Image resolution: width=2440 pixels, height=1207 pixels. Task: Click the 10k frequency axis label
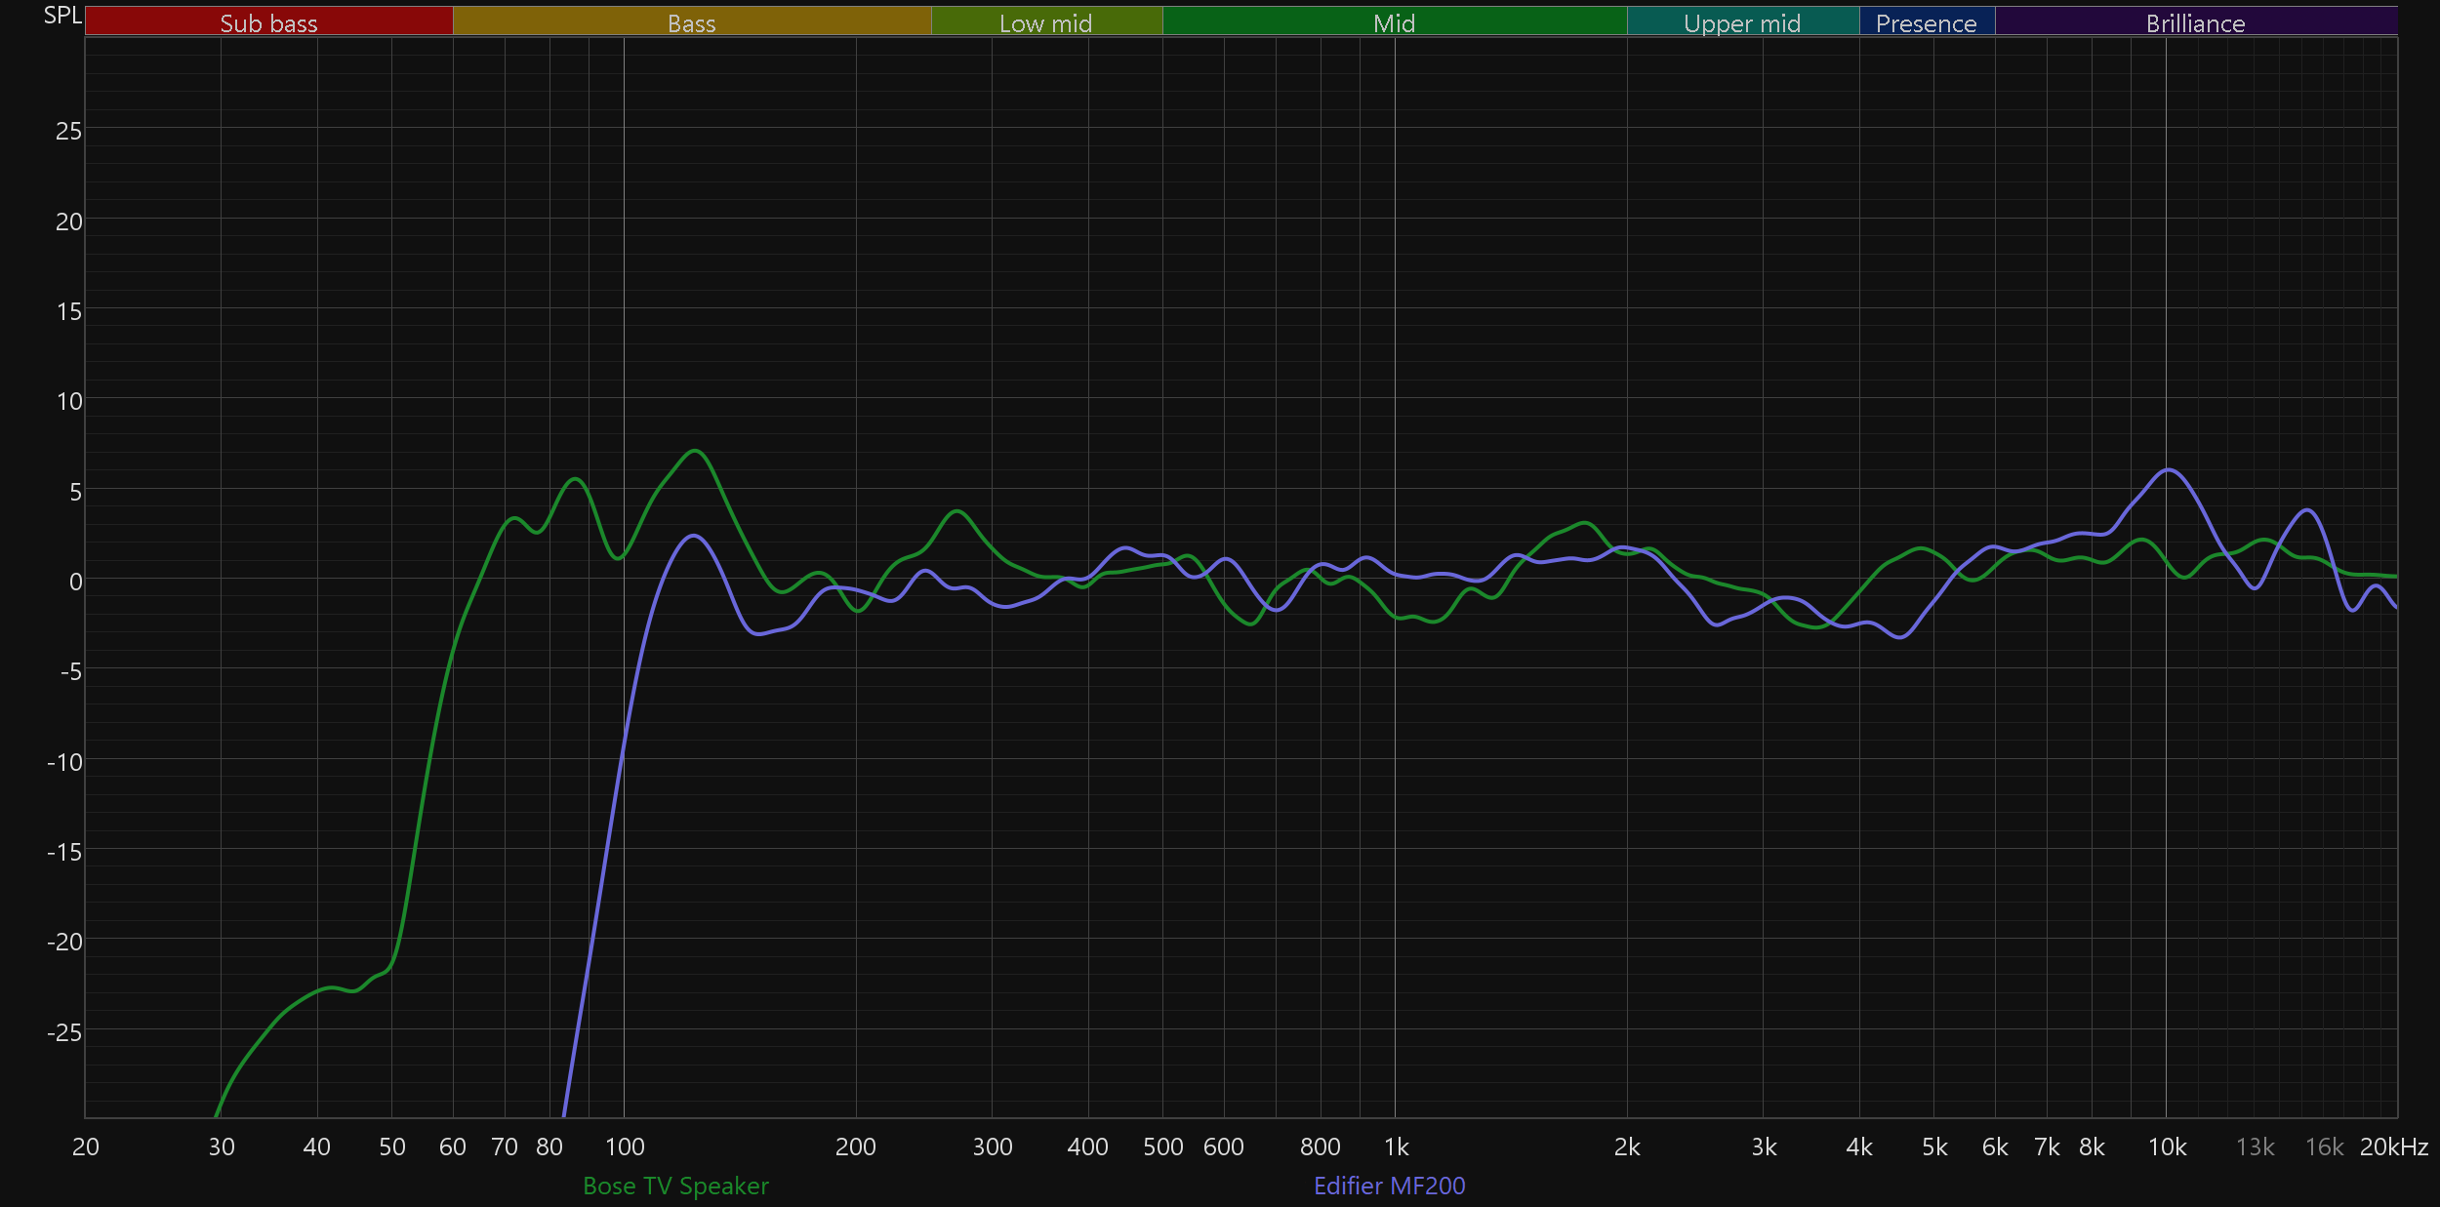pyautogui.click(x=2167, y=1147)
